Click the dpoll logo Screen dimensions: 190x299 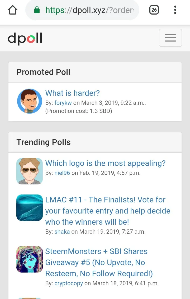[25, 39]
